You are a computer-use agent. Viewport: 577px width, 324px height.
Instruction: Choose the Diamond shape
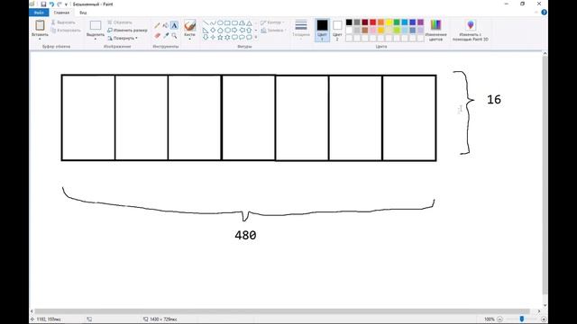click(x=213, y=30)
